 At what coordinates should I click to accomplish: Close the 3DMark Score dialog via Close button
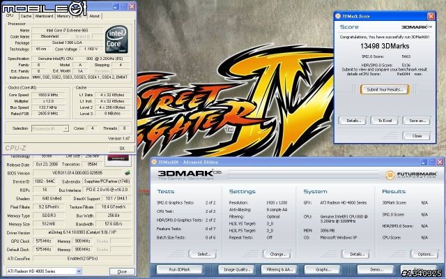click(417, 136)
